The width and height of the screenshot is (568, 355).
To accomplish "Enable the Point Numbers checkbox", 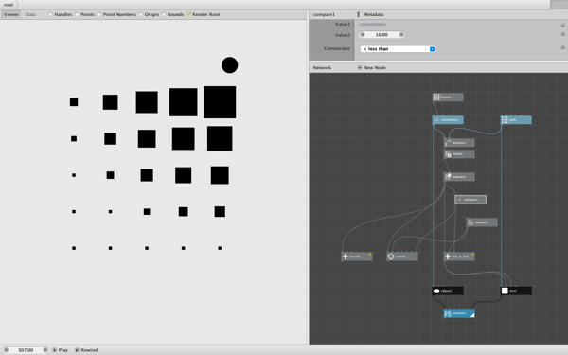I will (x=99, y=14).
